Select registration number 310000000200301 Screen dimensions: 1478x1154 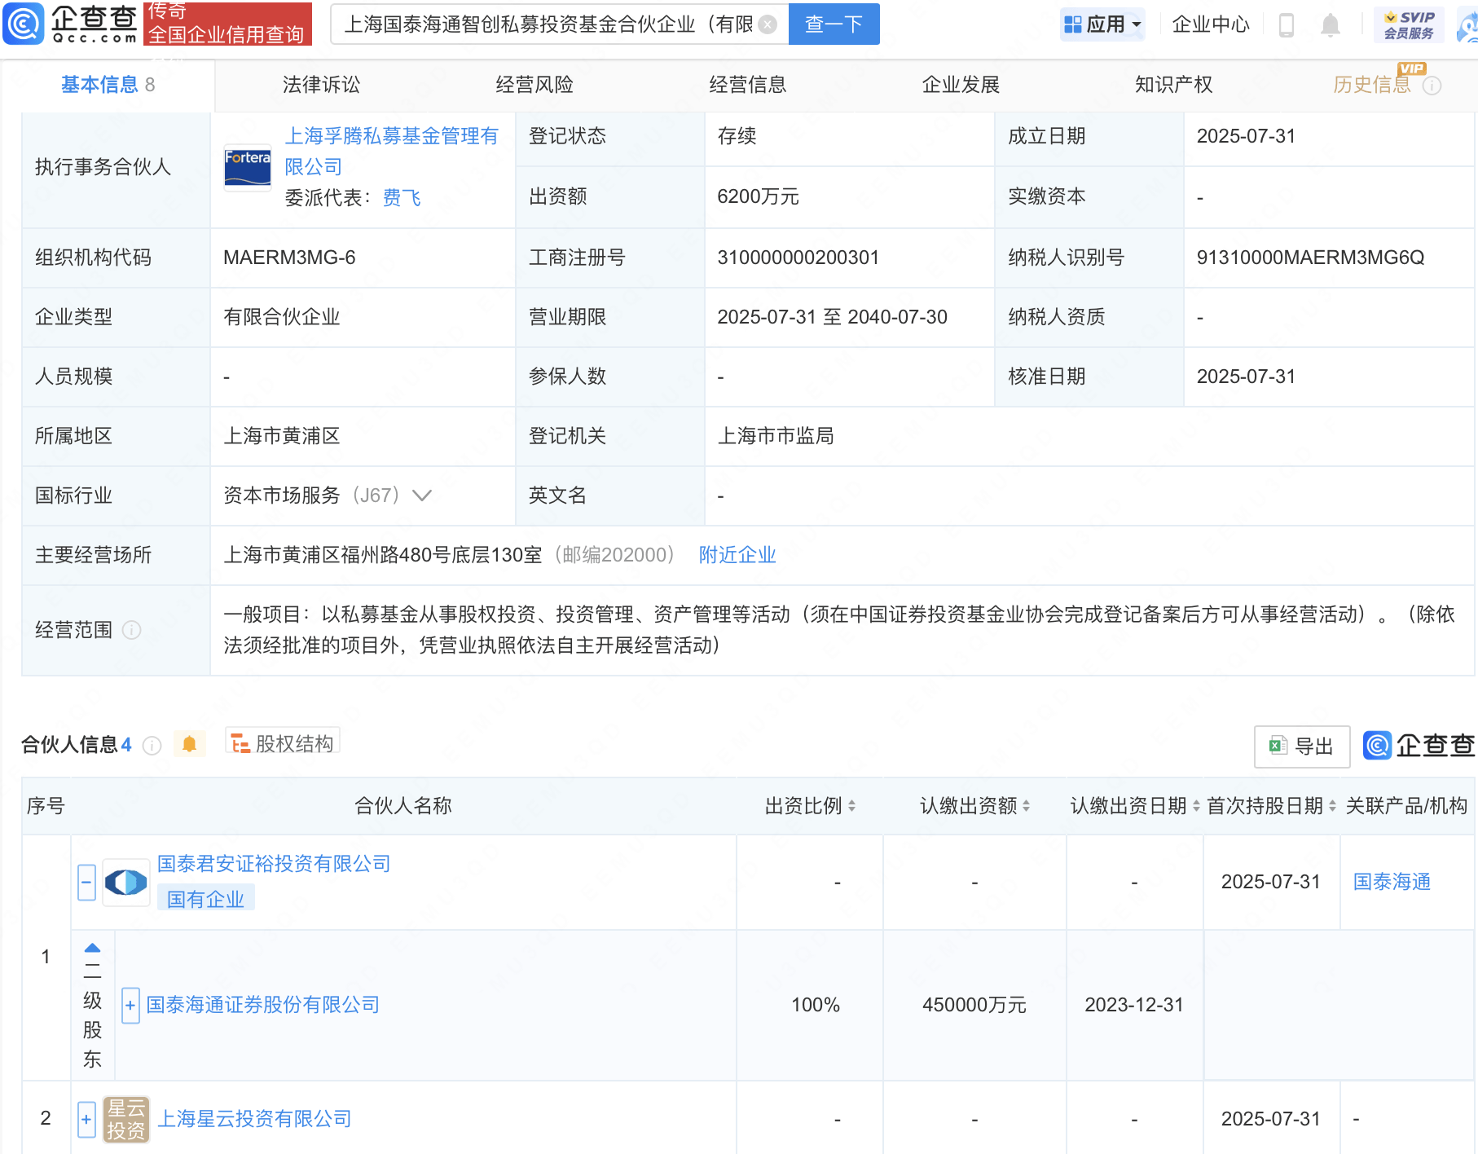tap(798, 258)
